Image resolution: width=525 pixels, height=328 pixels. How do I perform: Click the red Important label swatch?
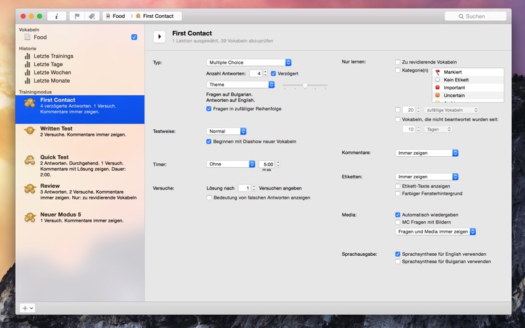[437, 87]
